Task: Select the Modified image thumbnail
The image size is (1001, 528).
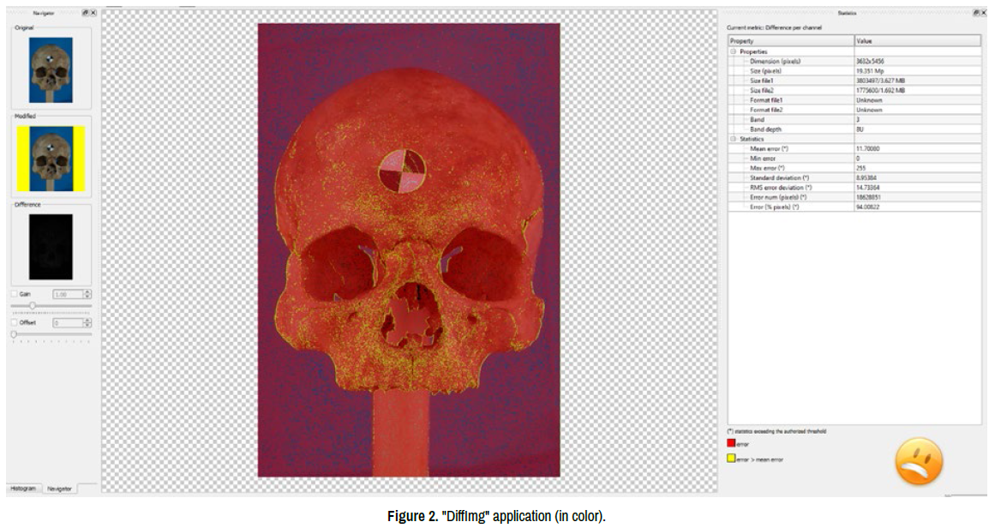Action: coord(51,159)
